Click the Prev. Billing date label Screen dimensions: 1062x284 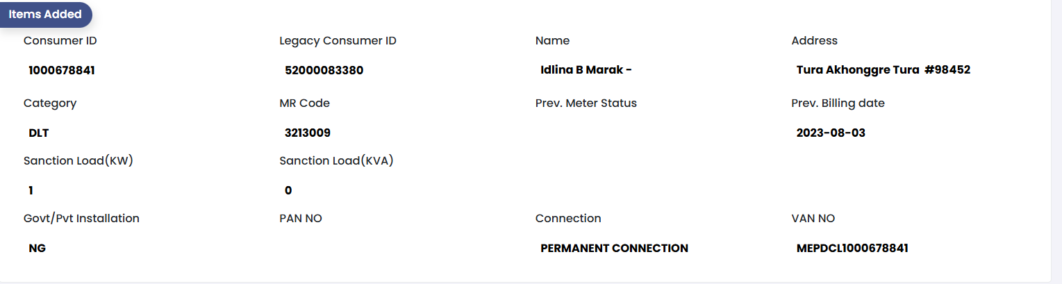tap(838, 103)
